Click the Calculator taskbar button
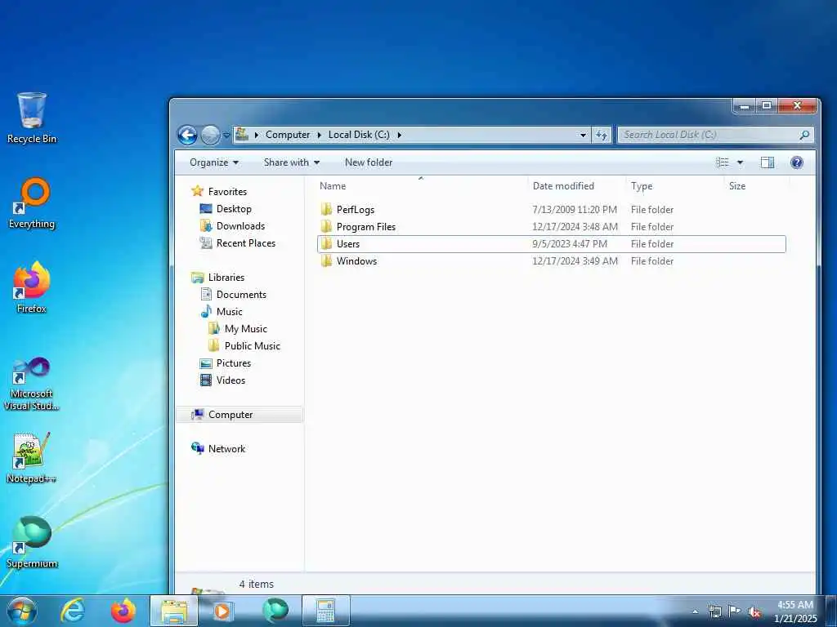Viewport: 837px width, 627px height. pos(325,611)
